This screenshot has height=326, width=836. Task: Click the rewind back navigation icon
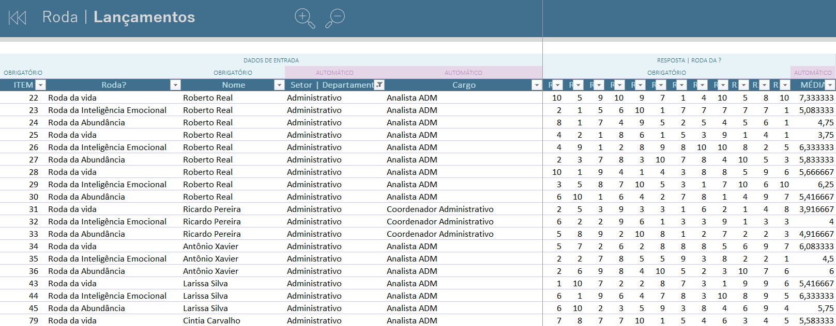[17, 18]
